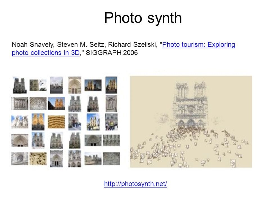
Task: Select the circular rose window thumbnail
Action: pos(20,158)
